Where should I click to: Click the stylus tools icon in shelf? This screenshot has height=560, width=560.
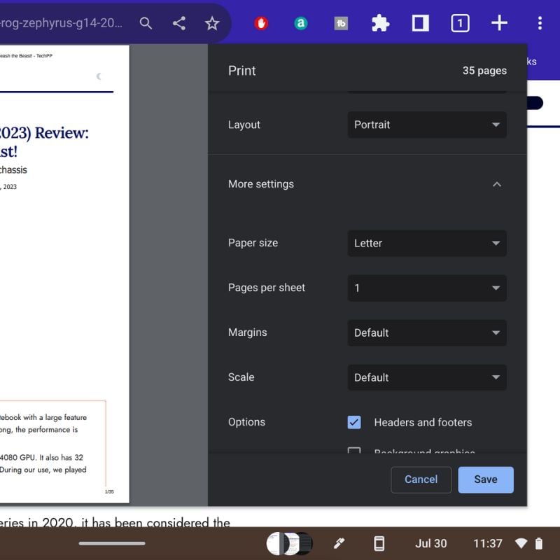pyautogui.click(x=339, y=543)
